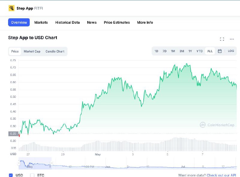Screen dimensions: 240x177
Task: Click the 'May' label on chart x-axis
Action: click(x=98, y=154)
